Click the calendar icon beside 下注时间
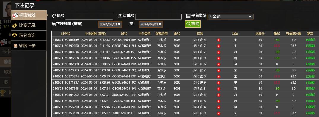The width and height of the screenshot is (319, 117). tap(54, 24)
